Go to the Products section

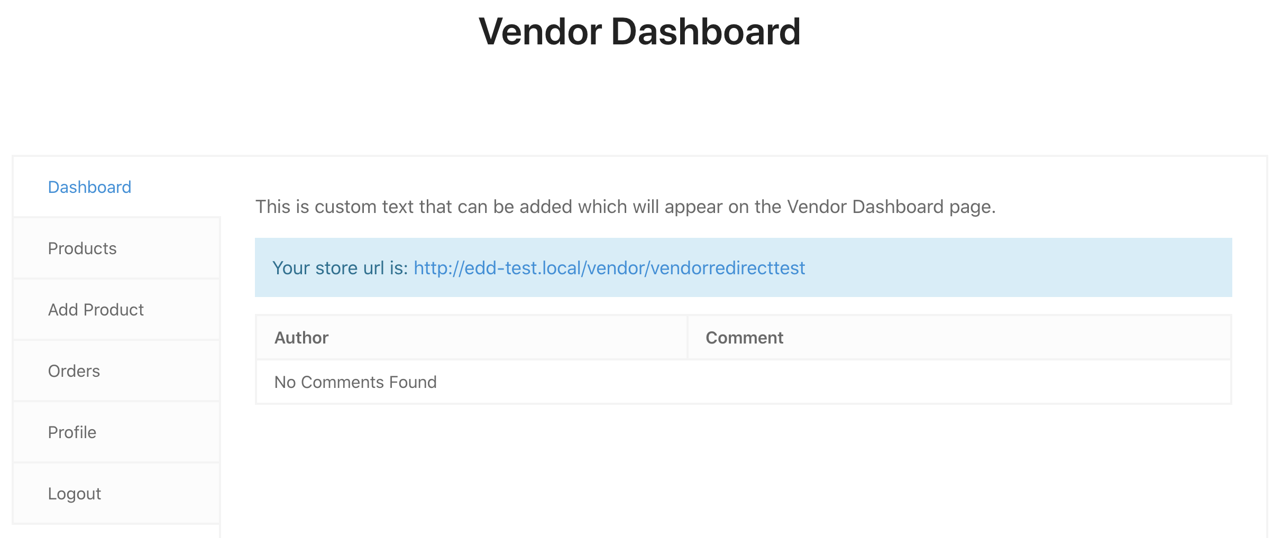[x=82, y=248]
